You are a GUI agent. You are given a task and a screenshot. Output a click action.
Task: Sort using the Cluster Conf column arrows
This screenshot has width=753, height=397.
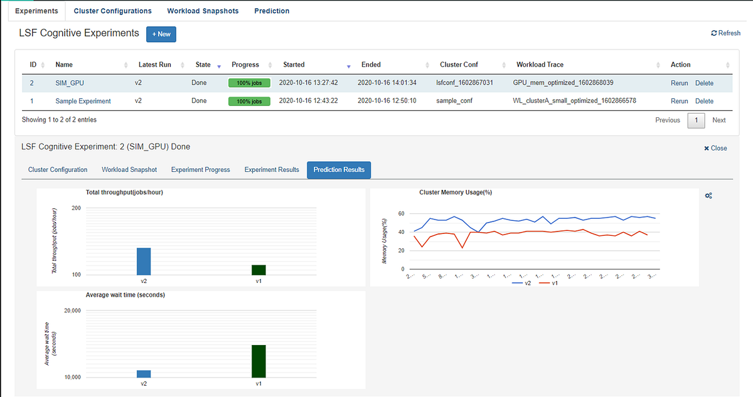point(504,65)
